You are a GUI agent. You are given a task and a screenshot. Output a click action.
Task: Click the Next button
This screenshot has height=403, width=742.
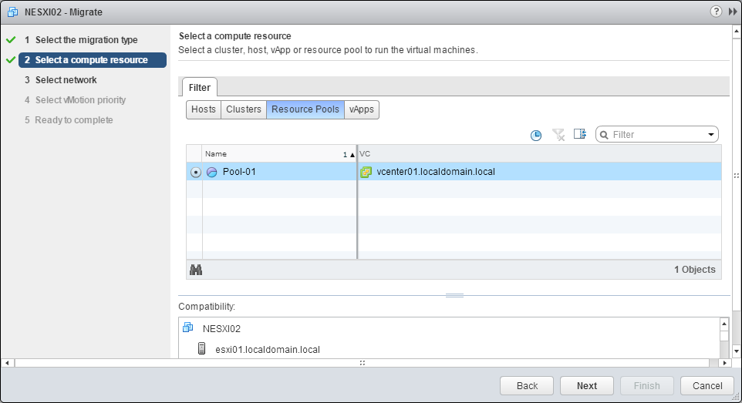tap(586, 385)
